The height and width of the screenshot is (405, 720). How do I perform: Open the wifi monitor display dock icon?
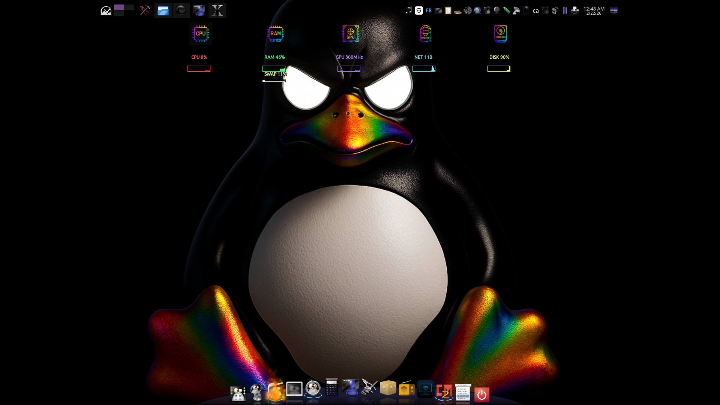coord(426,389)
